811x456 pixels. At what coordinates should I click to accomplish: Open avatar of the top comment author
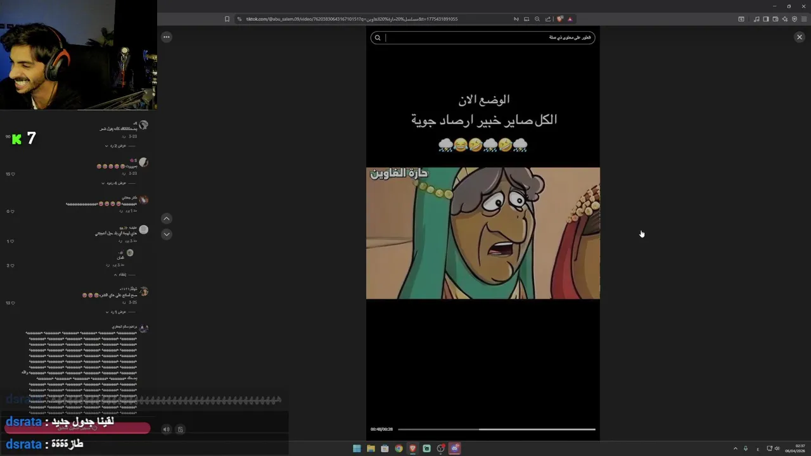click(144, 125)
